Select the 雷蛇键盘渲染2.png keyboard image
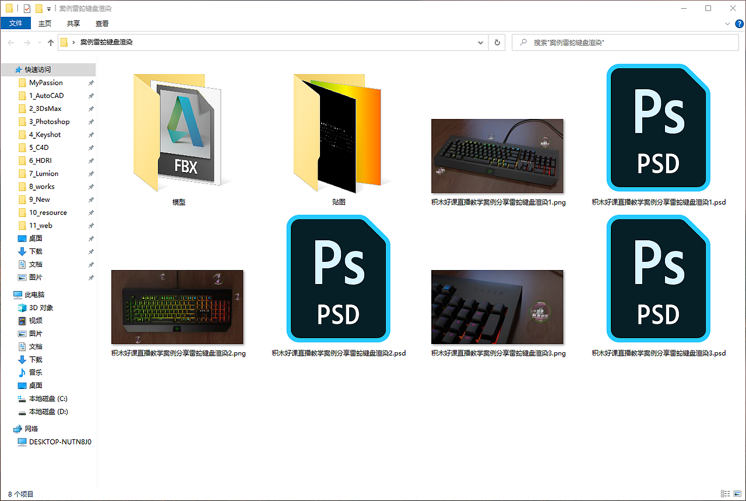 click(x=178, y=313)
